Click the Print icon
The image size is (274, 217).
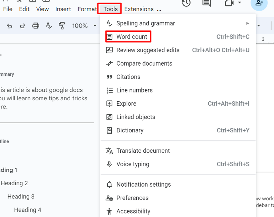(x=36, y=26)
